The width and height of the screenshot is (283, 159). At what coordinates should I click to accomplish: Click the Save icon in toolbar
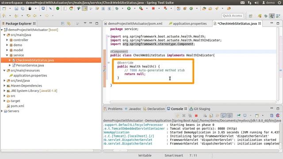tap(16, 8)
